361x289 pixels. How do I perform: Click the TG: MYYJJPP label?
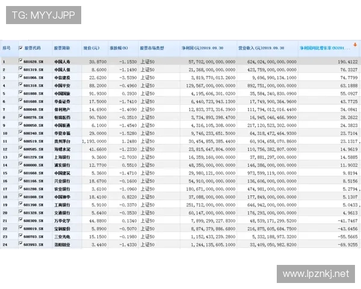click(x=43, y=15)
